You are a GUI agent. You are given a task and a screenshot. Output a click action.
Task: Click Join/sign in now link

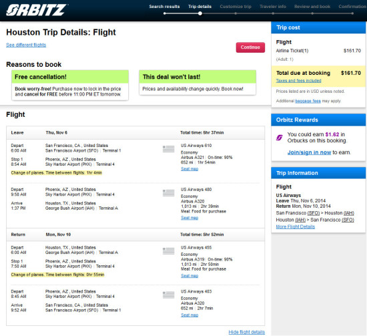(309, 152)
